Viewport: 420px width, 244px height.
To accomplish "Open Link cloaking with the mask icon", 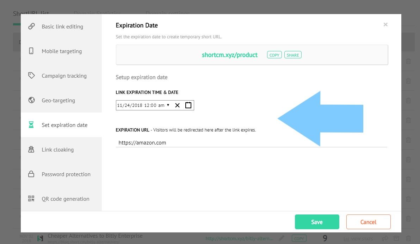I will click(x=31, y=149).
